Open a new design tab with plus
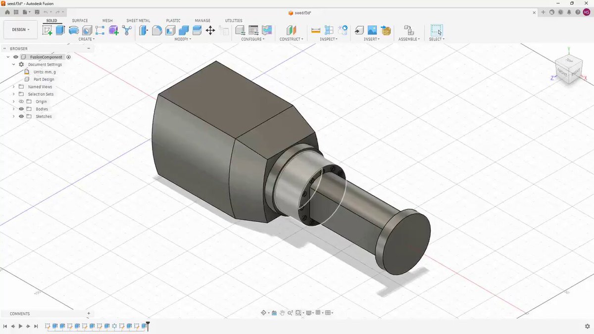The width and height of the screenshot is (594, 334). point(543,12)
